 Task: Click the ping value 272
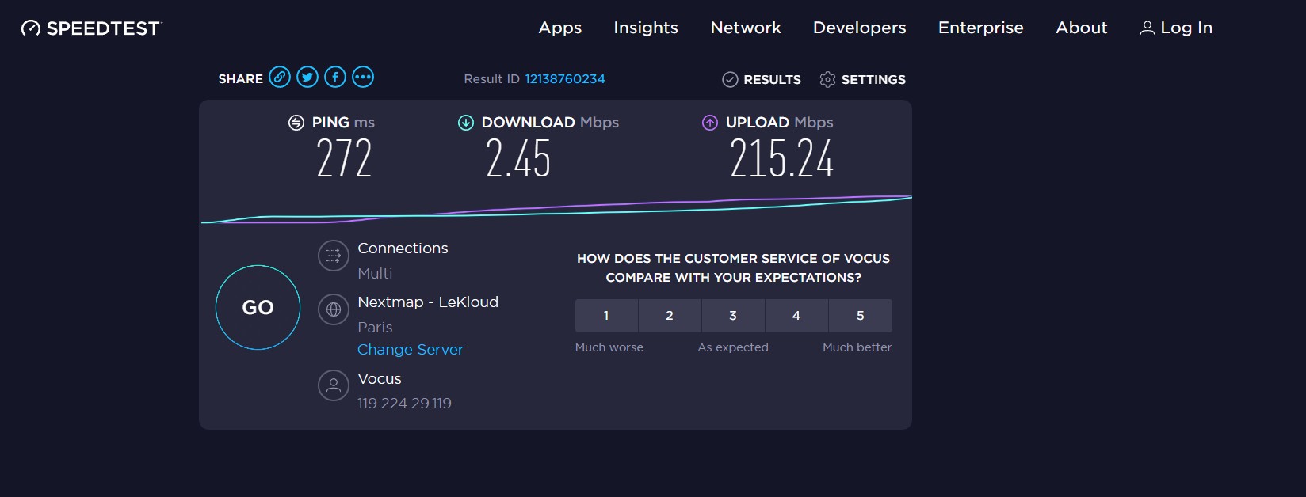pyautogui.click(x=344, y=158)
